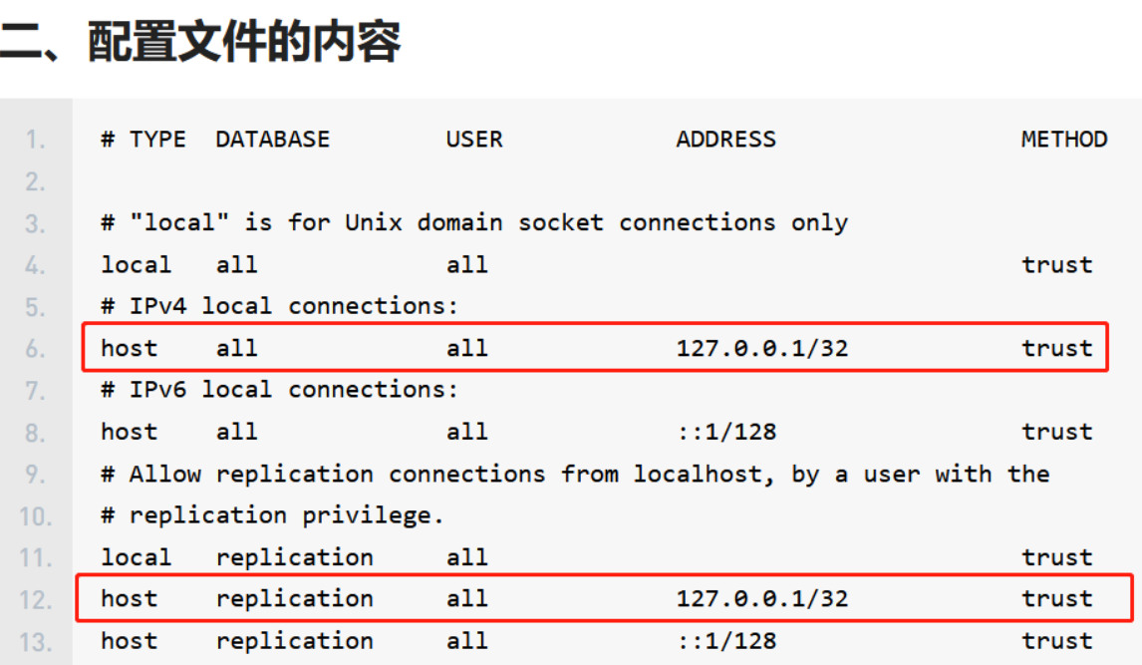Viewport: 1142px width, 665px height.
Task: Select line number 1 in gutter
Action: [x=35, y=140]
